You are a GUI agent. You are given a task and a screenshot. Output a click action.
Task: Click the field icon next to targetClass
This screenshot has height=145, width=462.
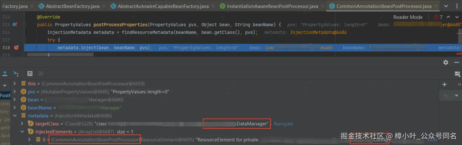coord(31,123)
